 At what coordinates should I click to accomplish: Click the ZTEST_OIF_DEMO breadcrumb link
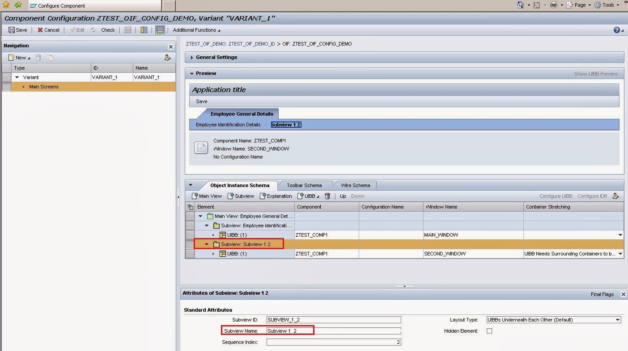coord(230,44)
